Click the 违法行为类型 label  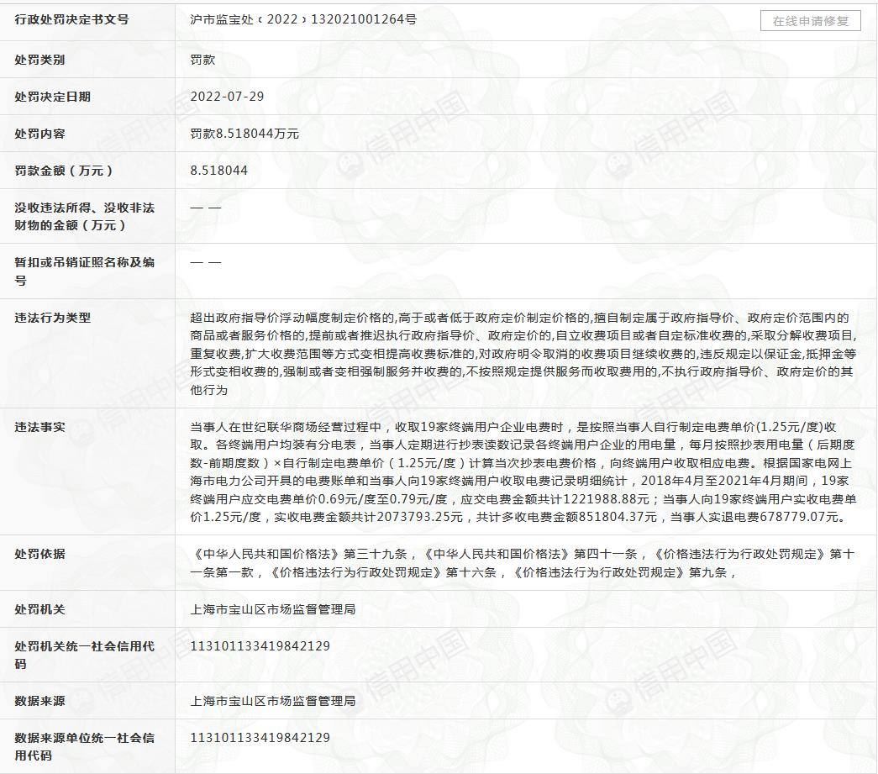[52, 318]
